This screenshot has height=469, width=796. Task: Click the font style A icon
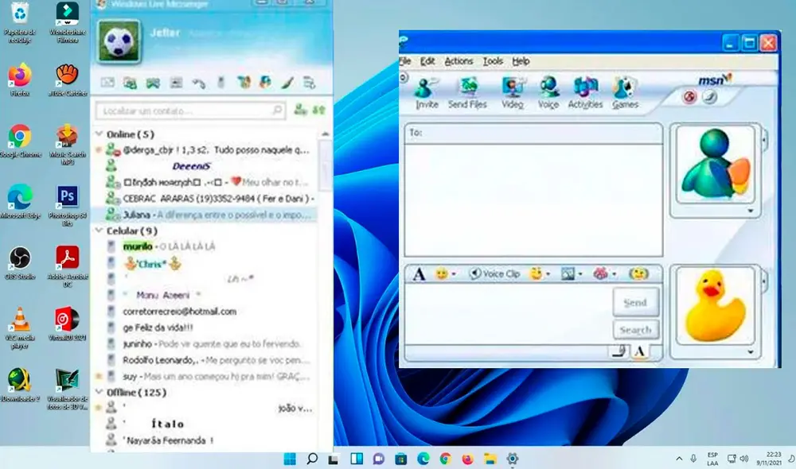[x=419, y=273]
